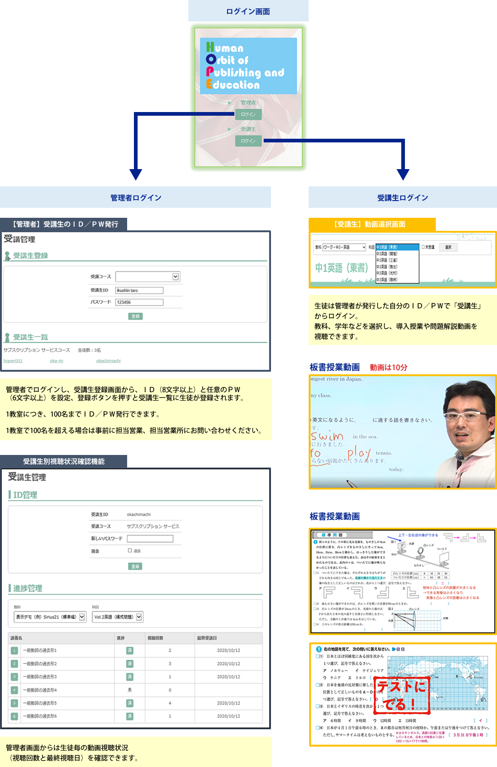Click the パスワード field showing 123456

click(139, 302)
